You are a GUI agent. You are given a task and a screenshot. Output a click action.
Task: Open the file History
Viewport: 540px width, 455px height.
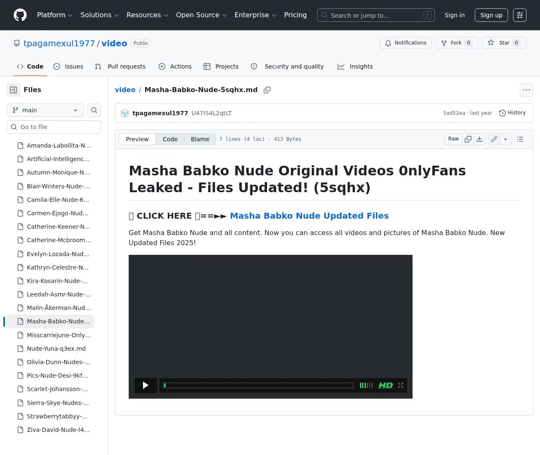512,113
